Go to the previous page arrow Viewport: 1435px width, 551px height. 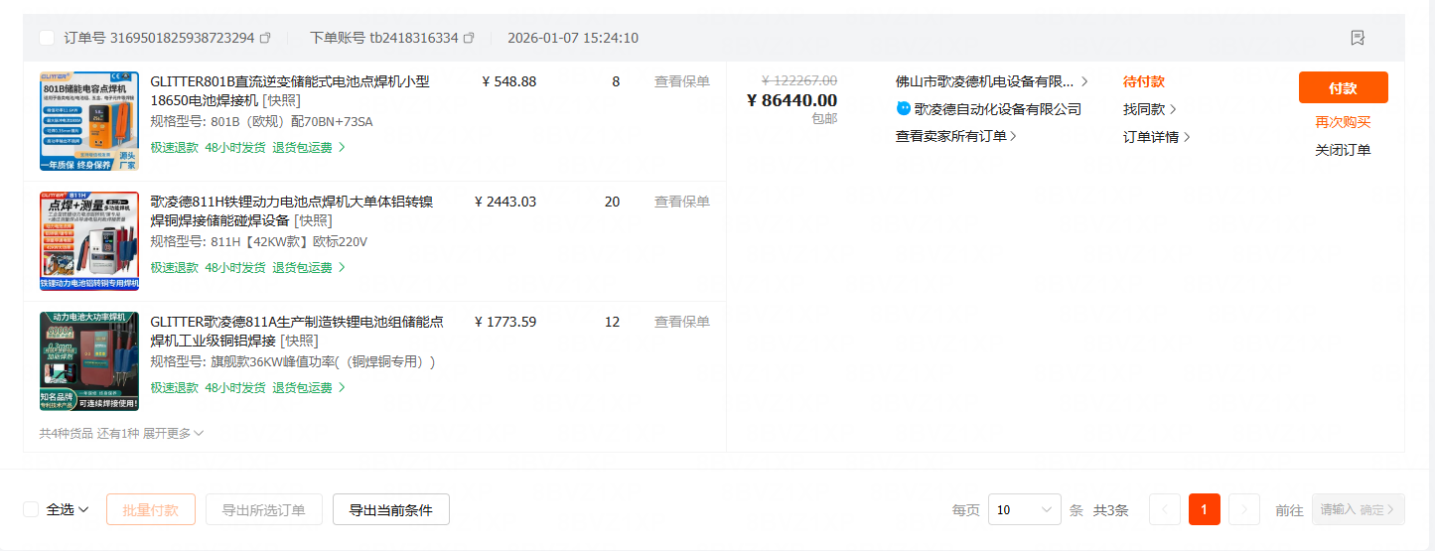1165,509
